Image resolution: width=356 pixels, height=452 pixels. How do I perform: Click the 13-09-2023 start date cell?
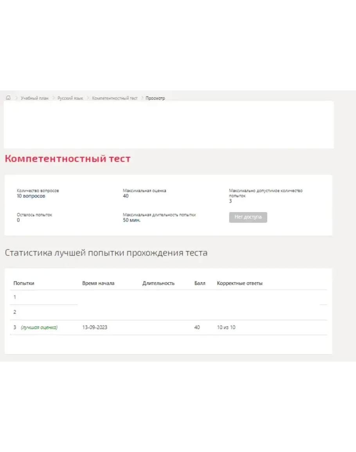tap(95, 328)
